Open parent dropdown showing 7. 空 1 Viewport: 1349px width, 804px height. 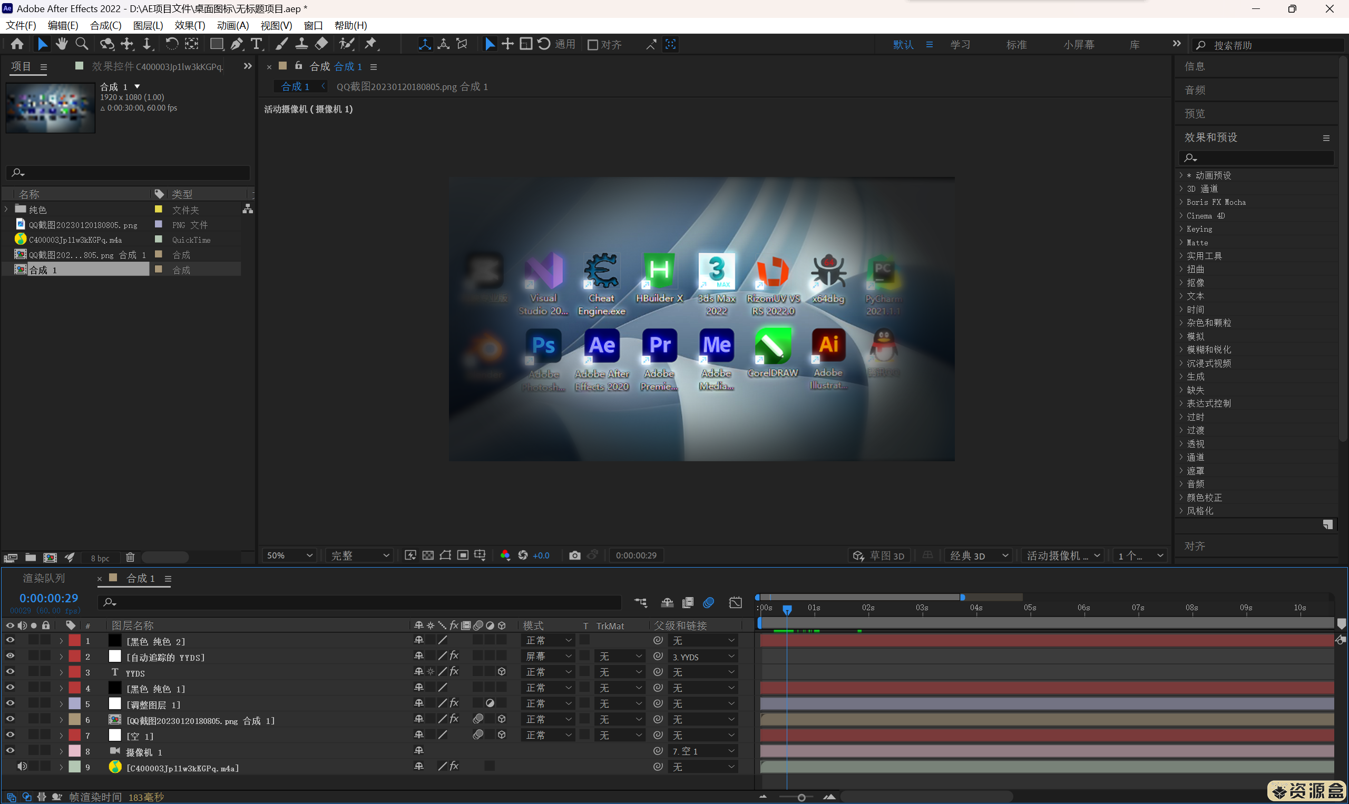tap(704, 751)
